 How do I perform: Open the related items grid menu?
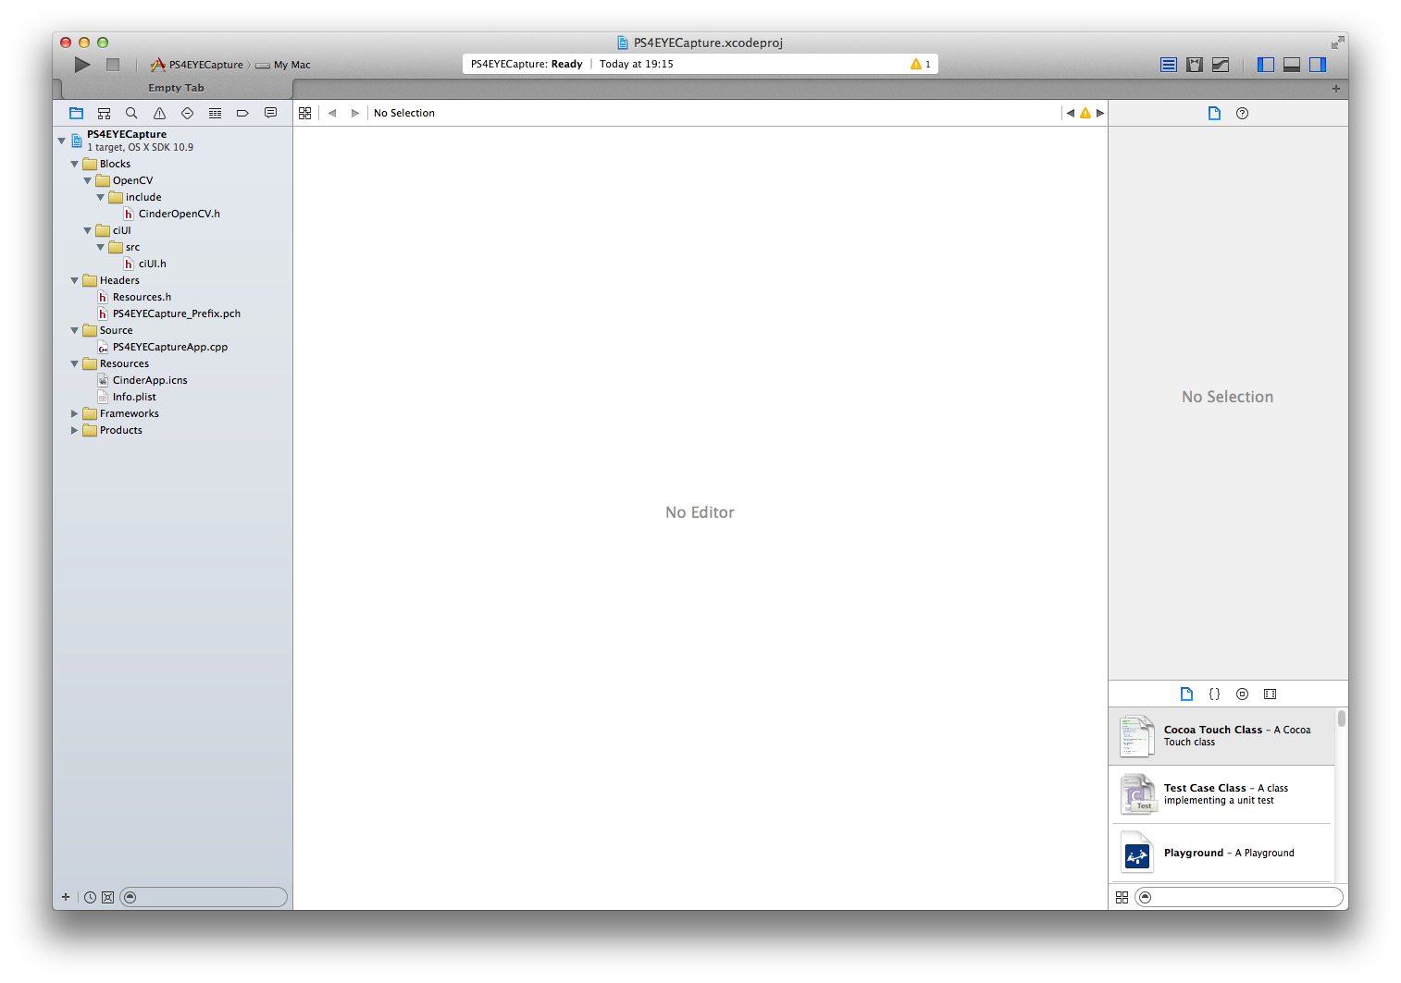click(x=304, y=113)
